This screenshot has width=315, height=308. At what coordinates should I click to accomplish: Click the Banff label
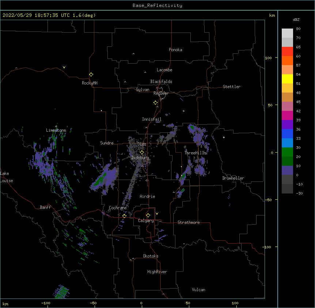pos(45,207)
